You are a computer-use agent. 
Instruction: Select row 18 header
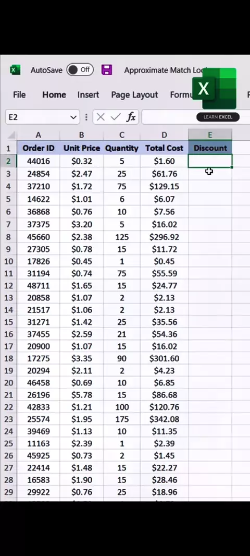coord(8,358)
